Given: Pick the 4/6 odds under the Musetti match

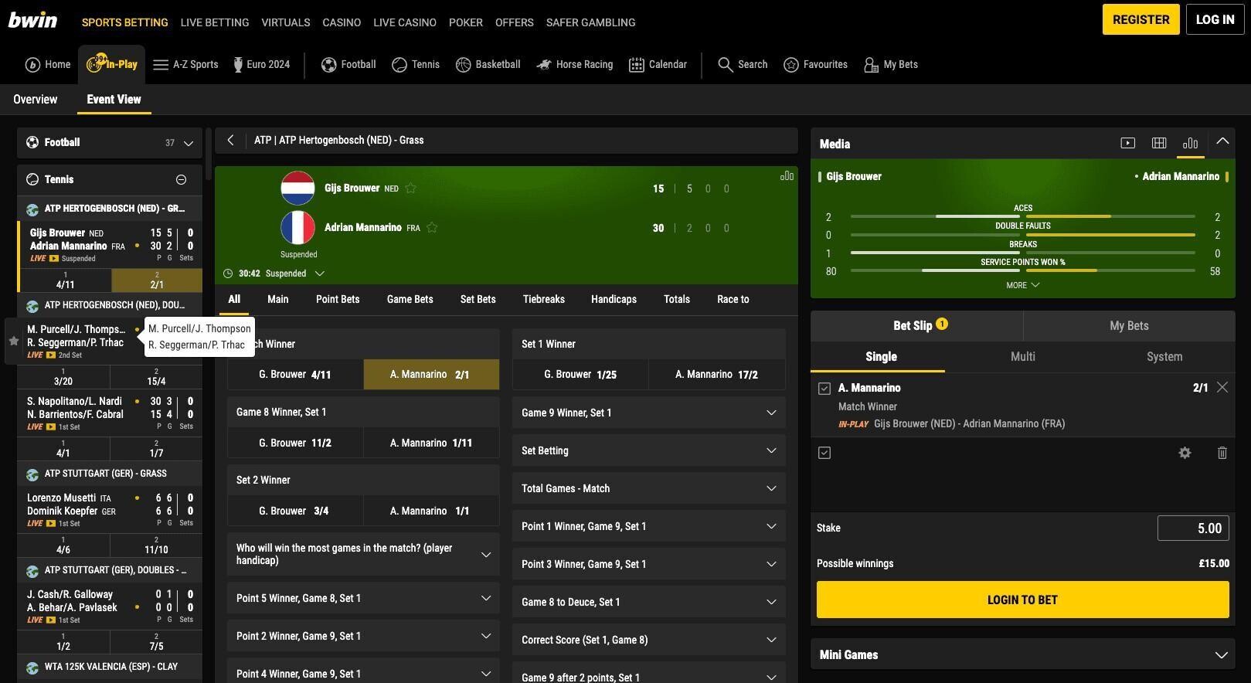Looking at the screenshot, I should [63, 545].
